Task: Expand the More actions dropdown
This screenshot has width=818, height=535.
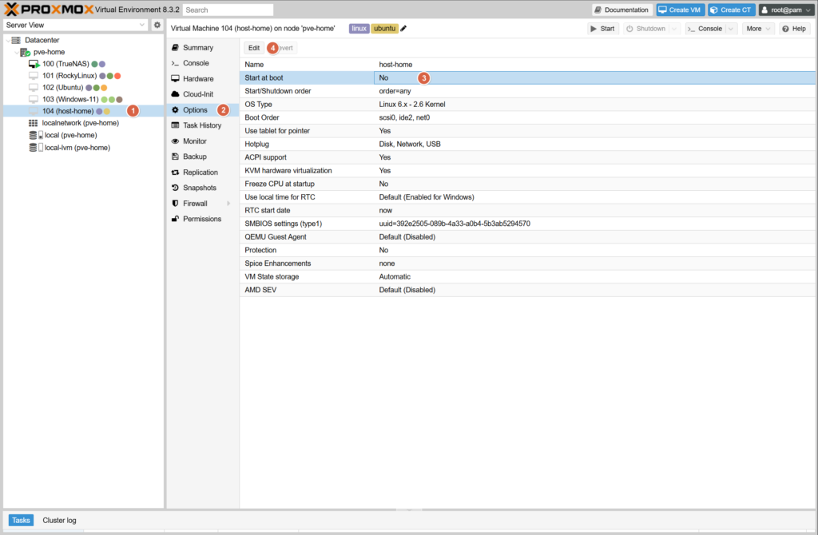Action: 757,29
